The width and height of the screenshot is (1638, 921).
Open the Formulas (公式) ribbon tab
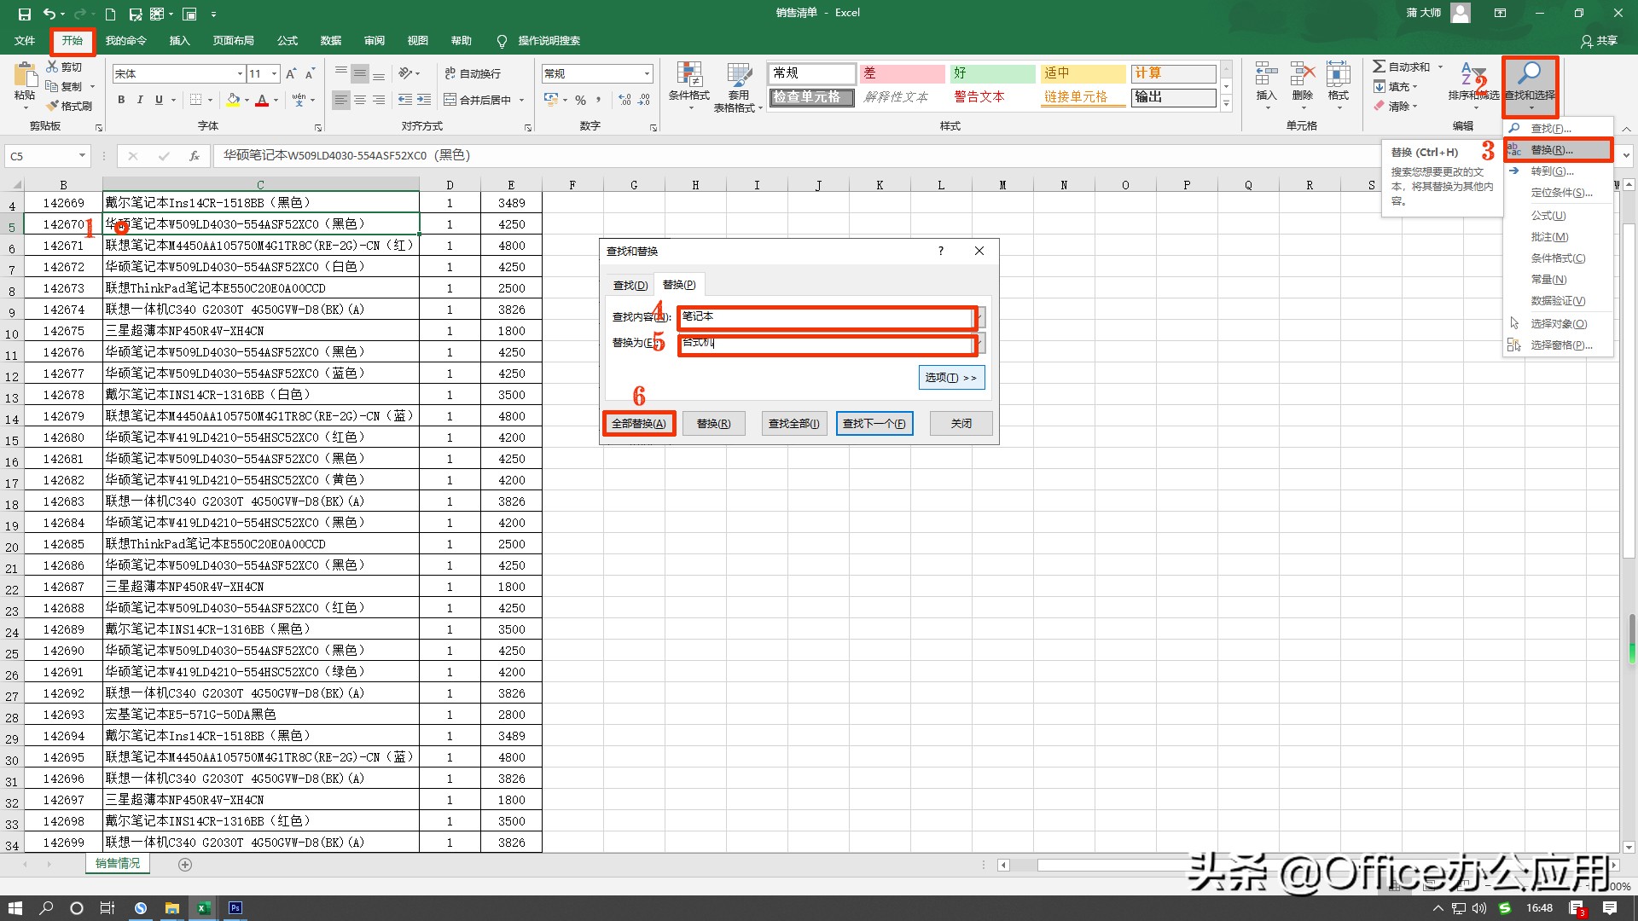pos(288,40)
